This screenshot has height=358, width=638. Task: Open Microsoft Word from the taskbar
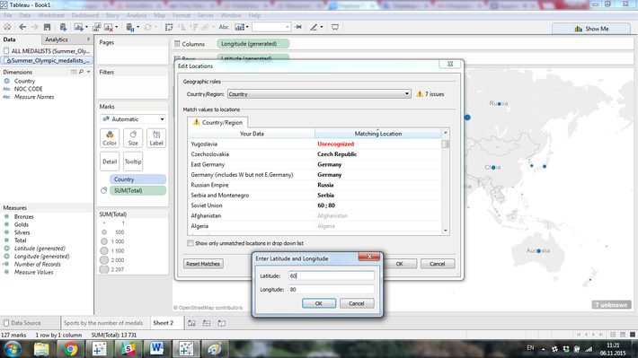(157, 349)
